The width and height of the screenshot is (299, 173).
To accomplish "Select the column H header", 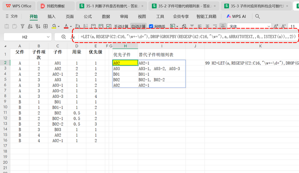I will pos(125,46).
